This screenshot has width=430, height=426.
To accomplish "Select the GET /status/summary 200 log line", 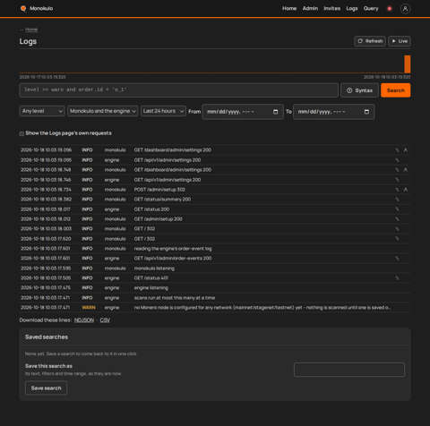I will (214, 200).
